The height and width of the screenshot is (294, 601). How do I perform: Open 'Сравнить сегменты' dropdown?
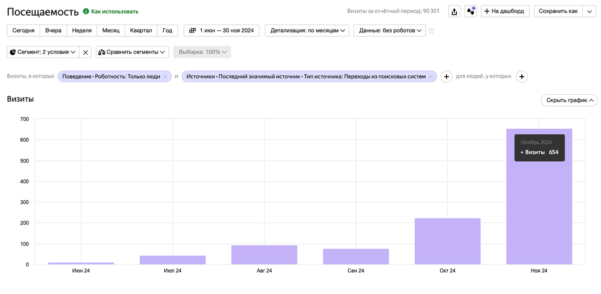pos(132,52)
